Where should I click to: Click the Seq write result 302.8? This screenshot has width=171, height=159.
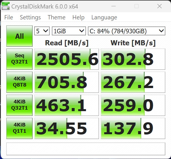point(133,59)
